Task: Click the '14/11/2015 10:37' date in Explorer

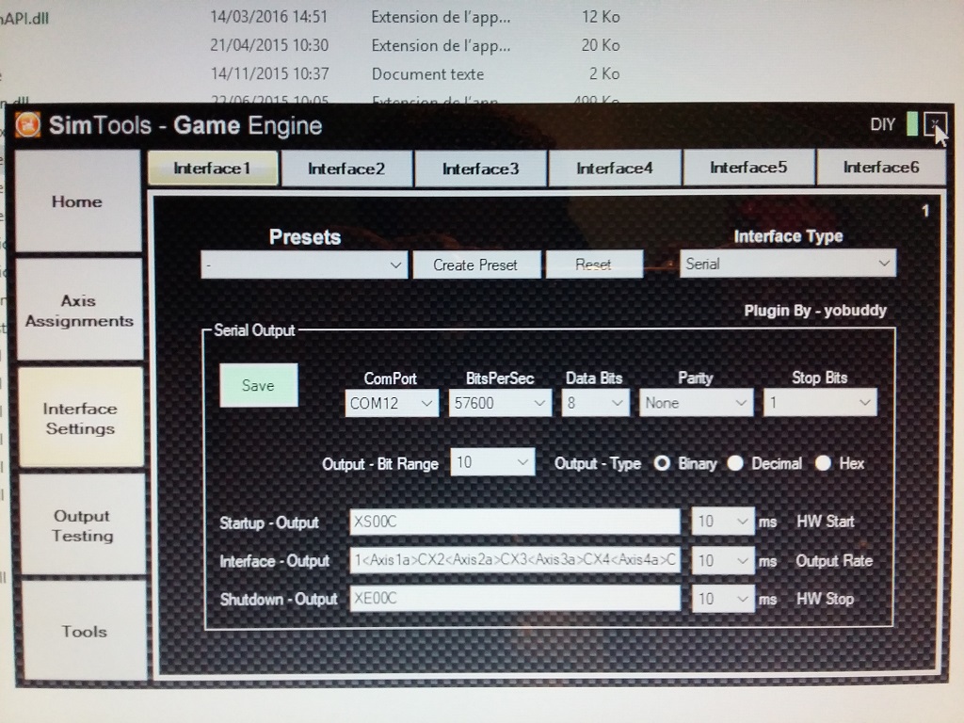Action: pos(270,73)
